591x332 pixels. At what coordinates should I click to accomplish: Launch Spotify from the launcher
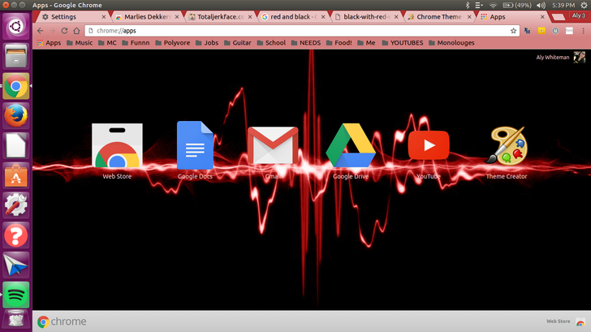pyautogui.click(x=16, y=295)
